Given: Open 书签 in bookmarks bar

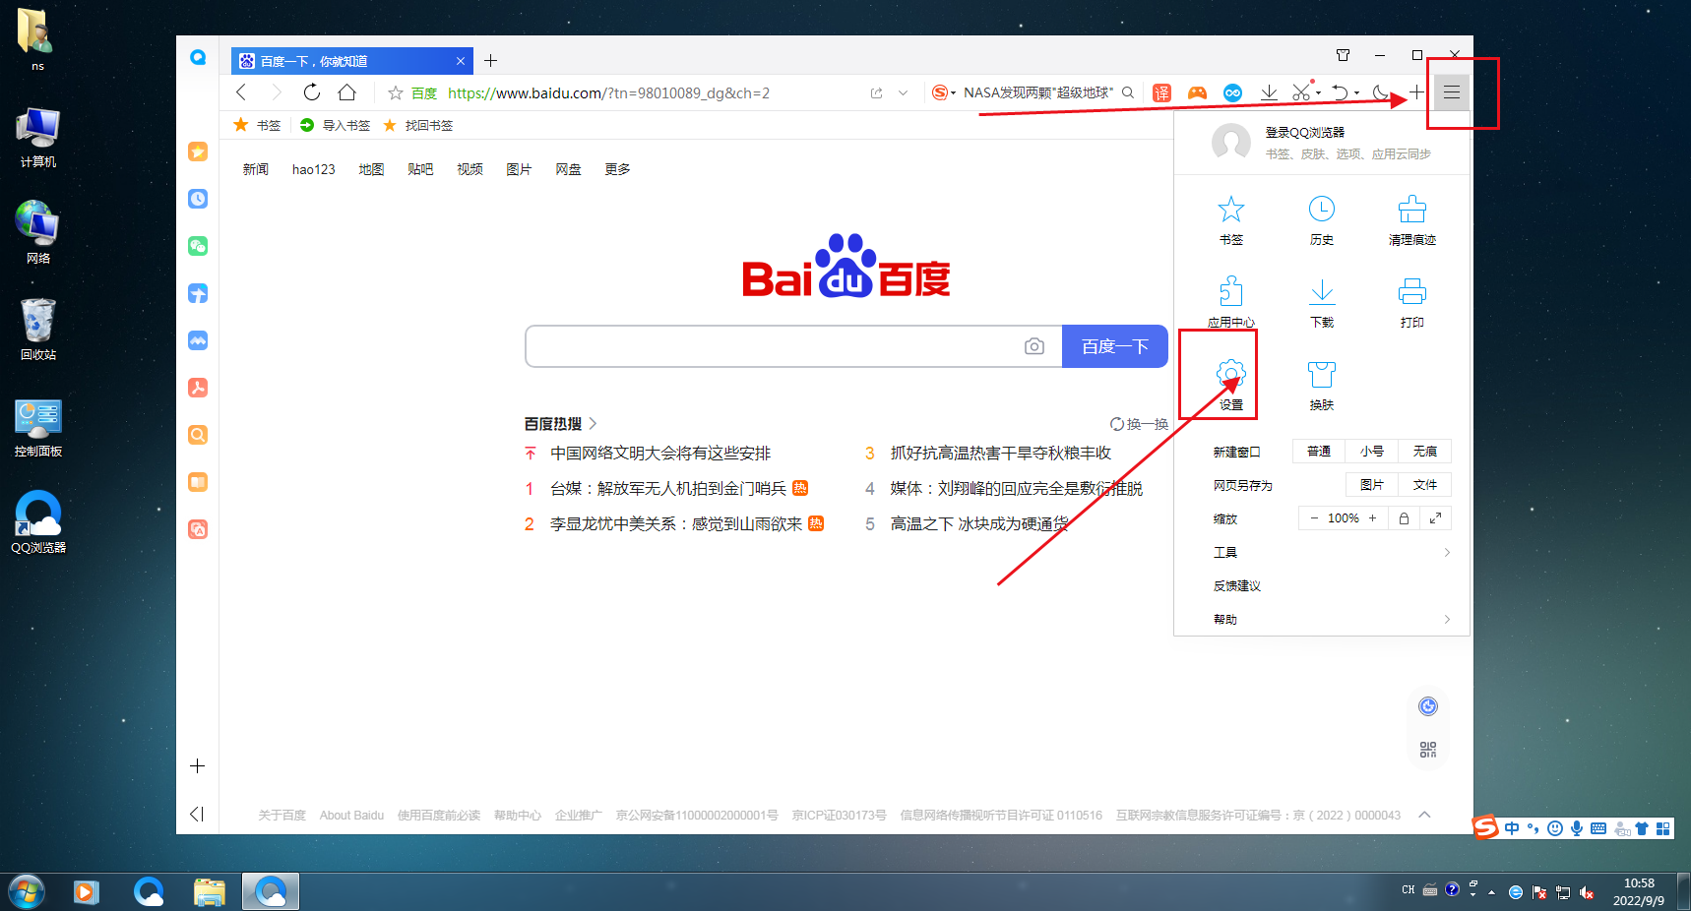Looking at the screenshot, I should (258, 125).
